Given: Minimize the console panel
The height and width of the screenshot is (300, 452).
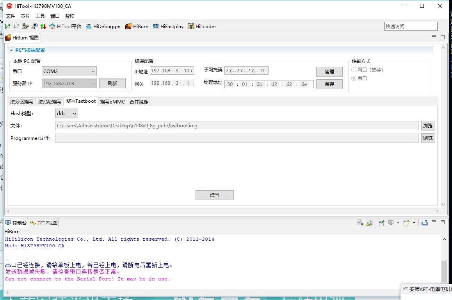Looking at the screenshot, I should tap(434, 221).
